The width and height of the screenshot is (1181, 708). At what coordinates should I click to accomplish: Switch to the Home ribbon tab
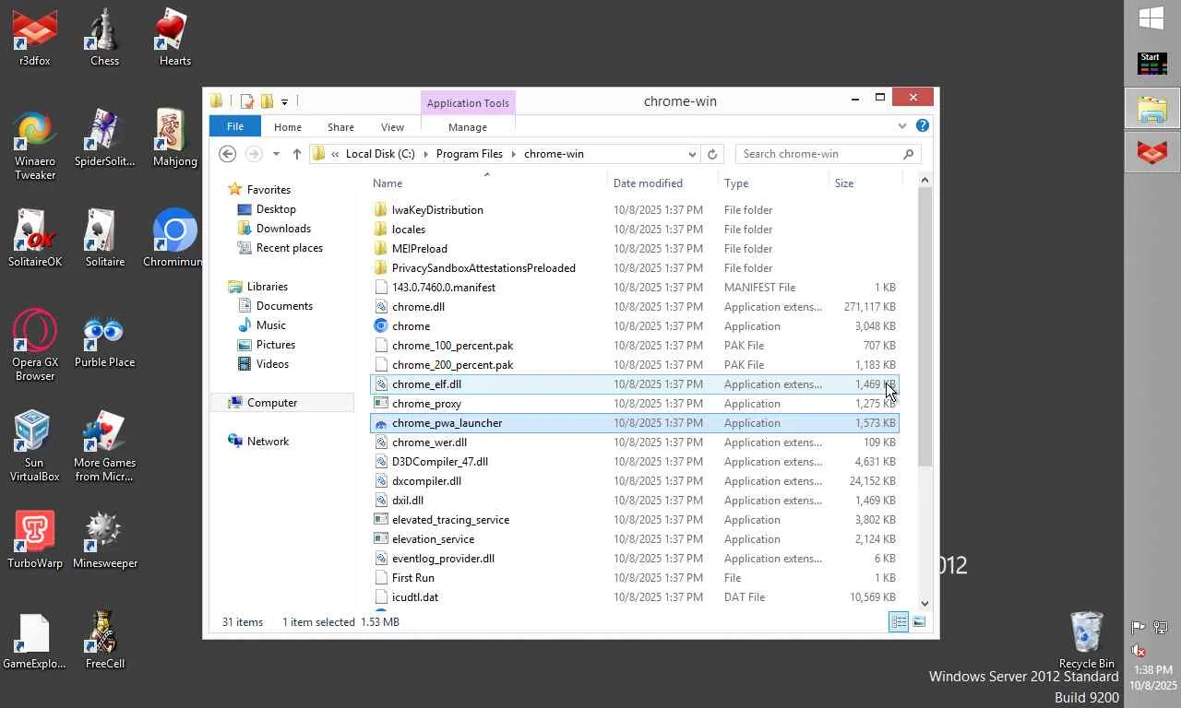(x=288, y=127)
